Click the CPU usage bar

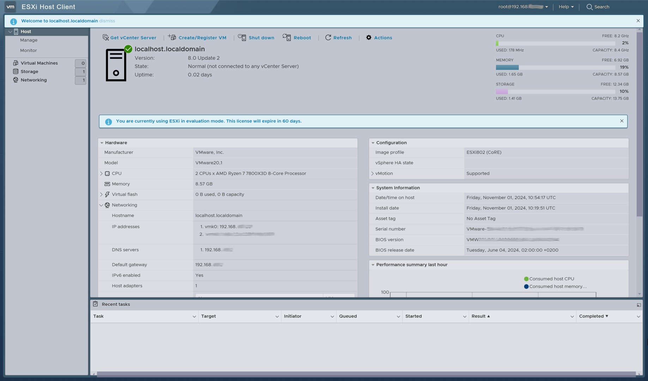pyautogui.click(x=556, y=43)
